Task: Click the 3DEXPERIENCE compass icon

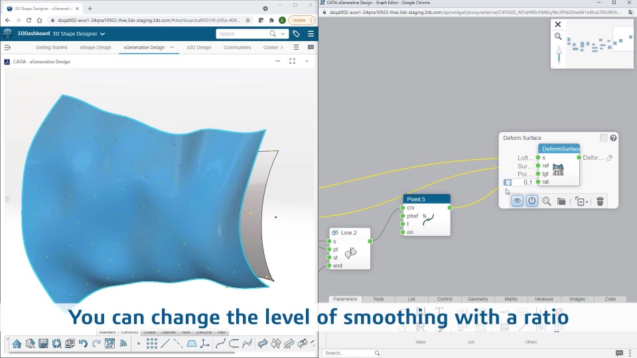Action: click(7, 34)
